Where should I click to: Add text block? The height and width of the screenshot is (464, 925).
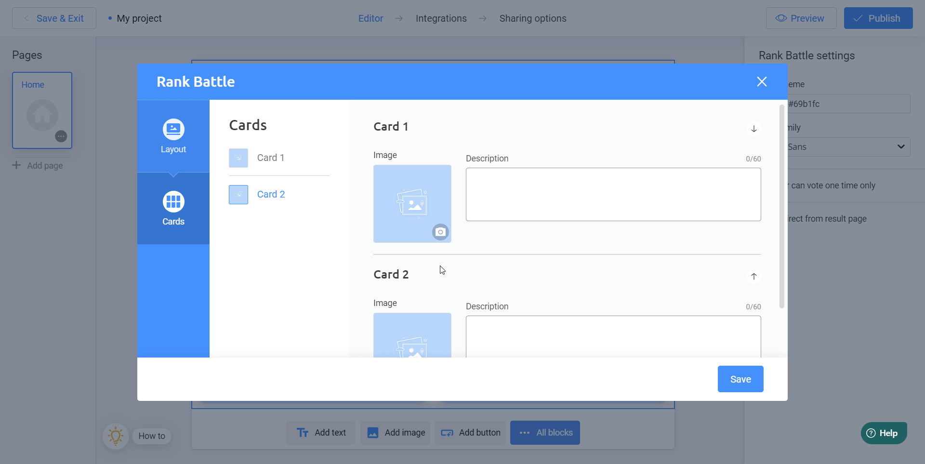(321, 433)
